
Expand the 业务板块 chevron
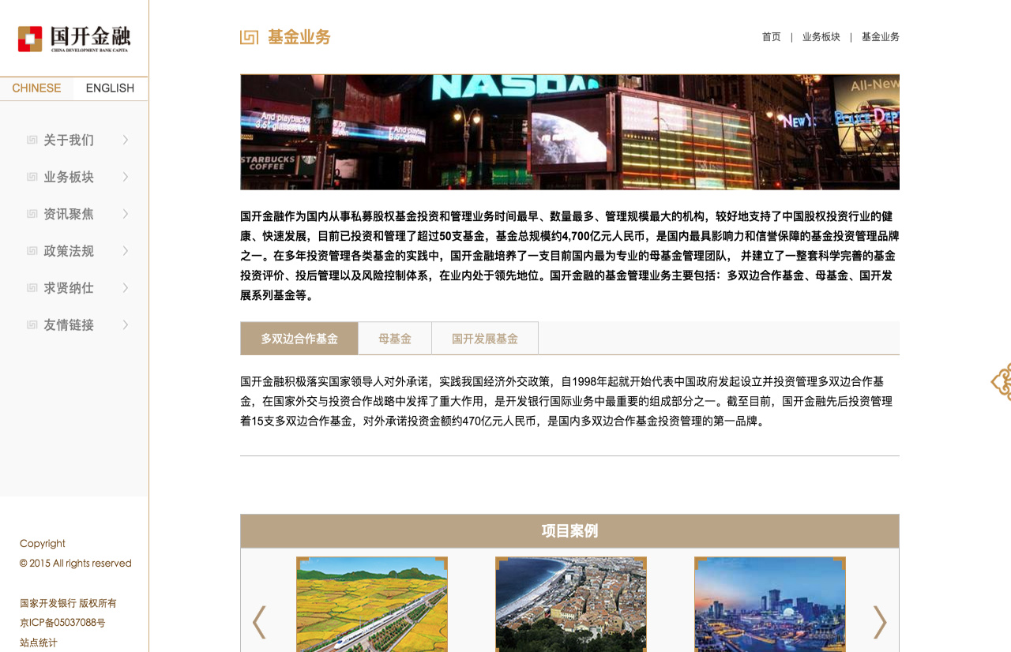[126, 177]
